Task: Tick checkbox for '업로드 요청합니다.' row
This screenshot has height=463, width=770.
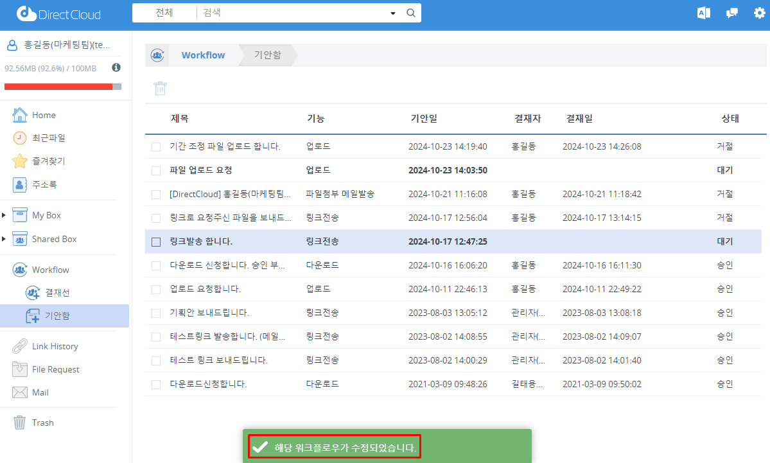Action: click(156, 290)
